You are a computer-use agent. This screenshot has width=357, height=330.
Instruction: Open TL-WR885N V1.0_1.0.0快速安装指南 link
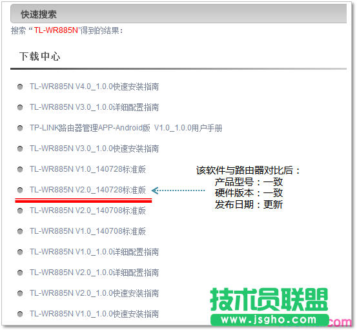(x=94, y=314)
